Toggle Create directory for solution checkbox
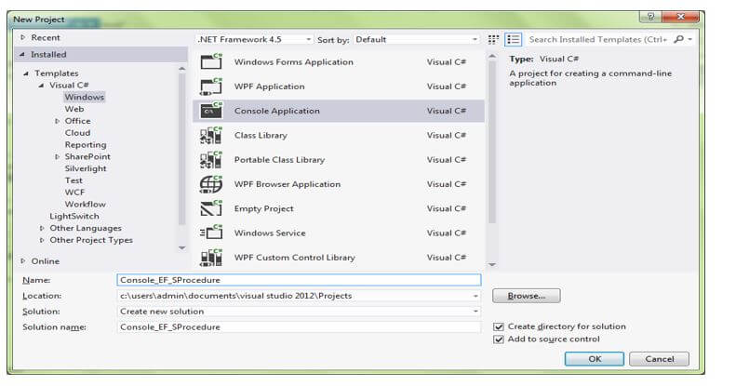 (499, 326)
